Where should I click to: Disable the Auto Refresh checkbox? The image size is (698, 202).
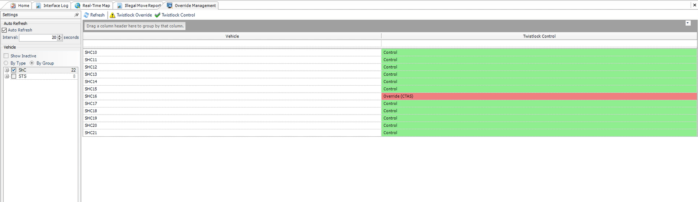pos(4,30)
